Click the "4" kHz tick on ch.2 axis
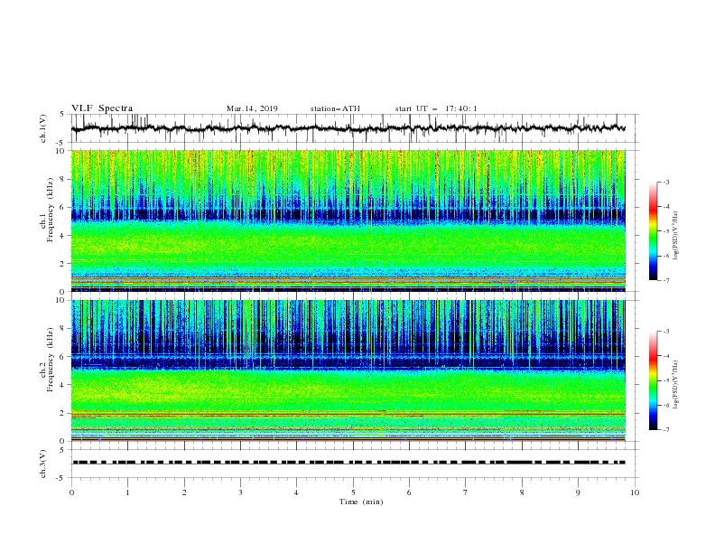The width and height of the screenshot is (715, 553). click(x=62, y=385)
